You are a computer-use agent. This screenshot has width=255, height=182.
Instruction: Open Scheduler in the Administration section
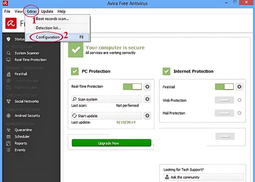click(x=22, y=137)
